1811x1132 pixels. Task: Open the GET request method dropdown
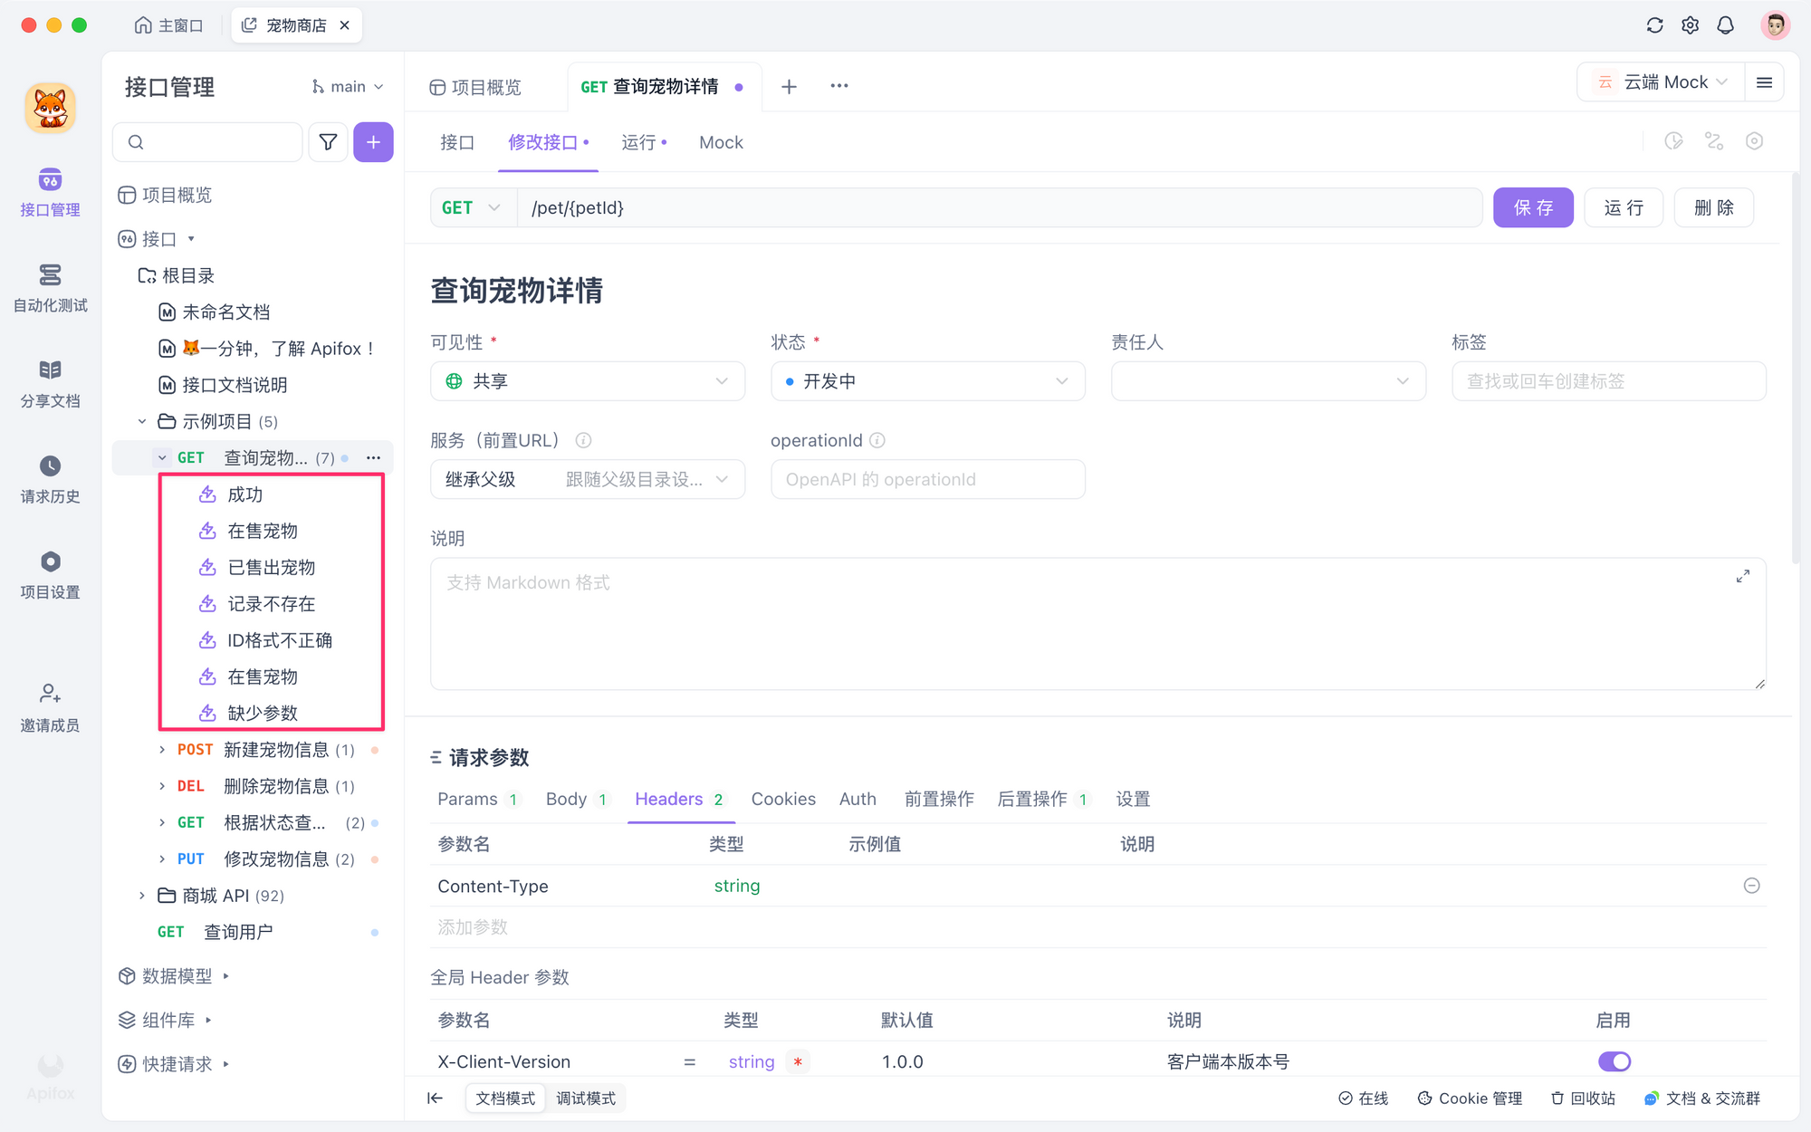[472, 207]
